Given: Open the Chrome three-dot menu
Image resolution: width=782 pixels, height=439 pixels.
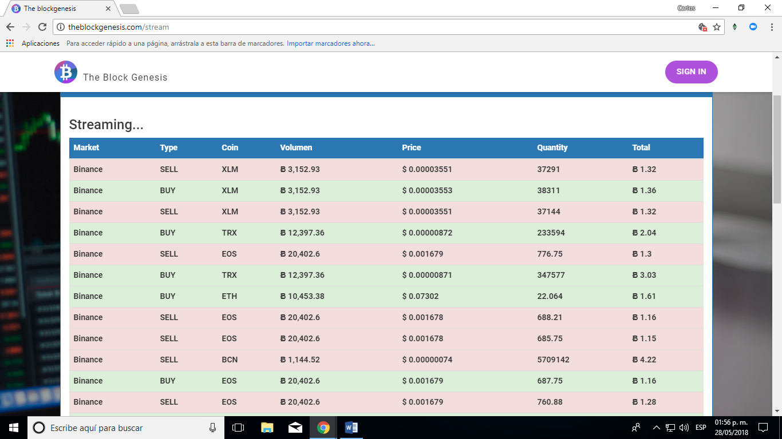Looking at the screenshot, I should [x=771, y=27].
